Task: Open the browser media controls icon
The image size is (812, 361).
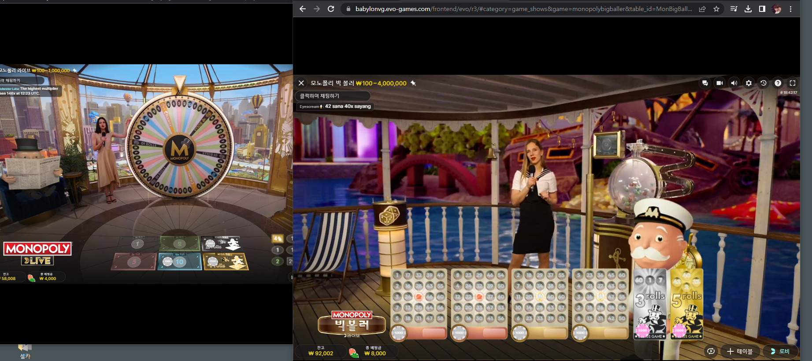Action: [734, 9]
